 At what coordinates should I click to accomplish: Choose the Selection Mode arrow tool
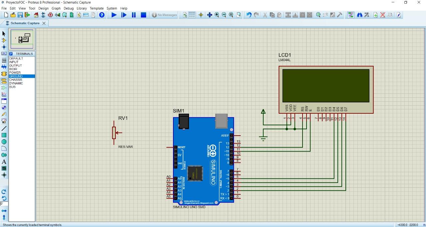pyautogui.click(x=4, y=34)
